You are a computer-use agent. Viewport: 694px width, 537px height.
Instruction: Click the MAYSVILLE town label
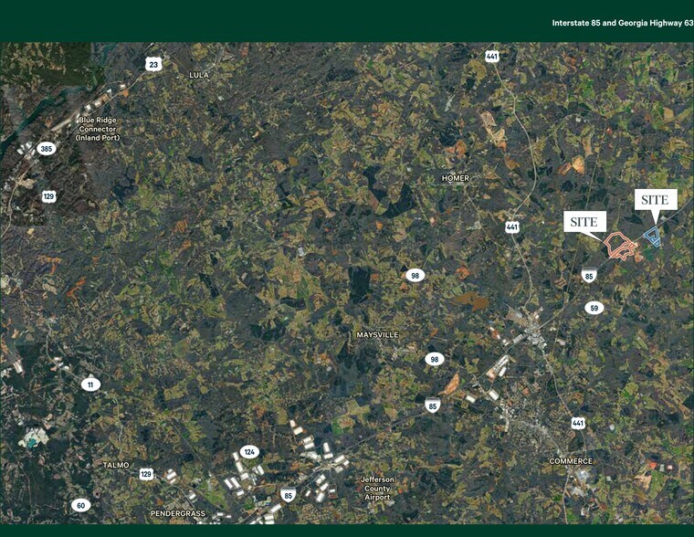pyautogui.click(x=377, y=335)
